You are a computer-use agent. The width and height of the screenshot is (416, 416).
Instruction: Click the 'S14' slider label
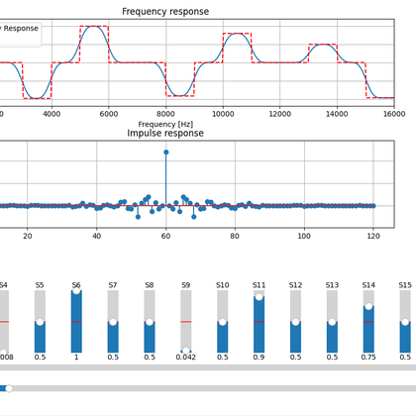point(368,285)
